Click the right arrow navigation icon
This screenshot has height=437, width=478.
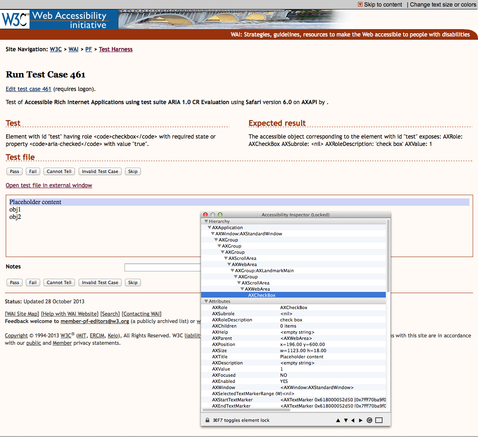coord(361,420)
